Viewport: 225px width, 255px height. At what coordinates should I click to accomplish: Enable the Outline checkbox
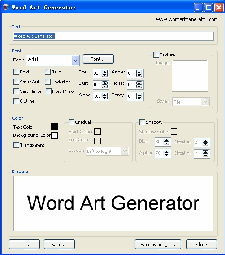coord(16,101)
